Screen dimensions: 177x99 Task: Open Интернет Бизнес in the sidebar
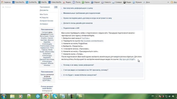[46, 21]
